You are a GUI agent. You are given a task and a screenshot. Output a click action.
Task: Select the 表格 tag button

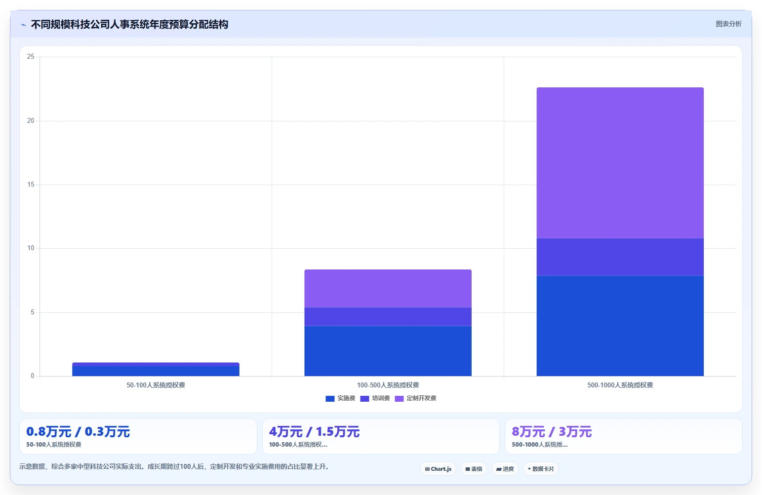tap(474, 469)
